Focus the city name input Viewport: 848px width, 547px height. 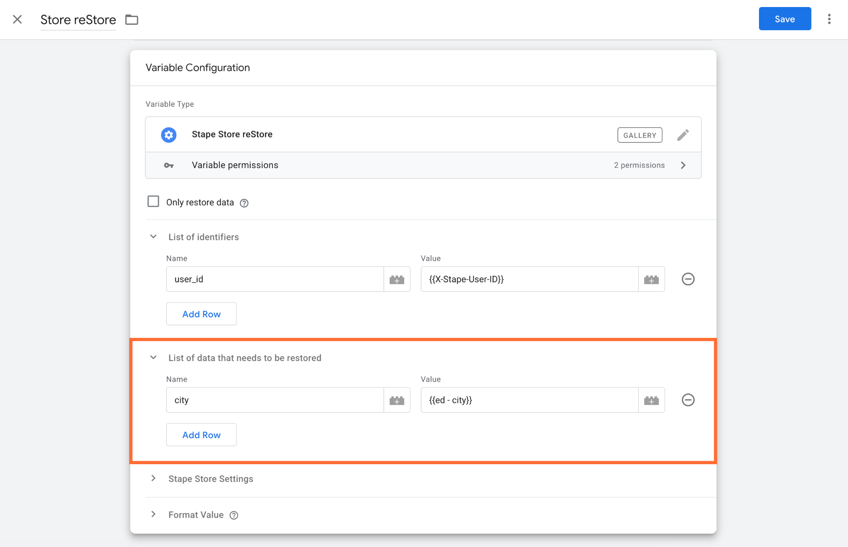tap(275, 400)
